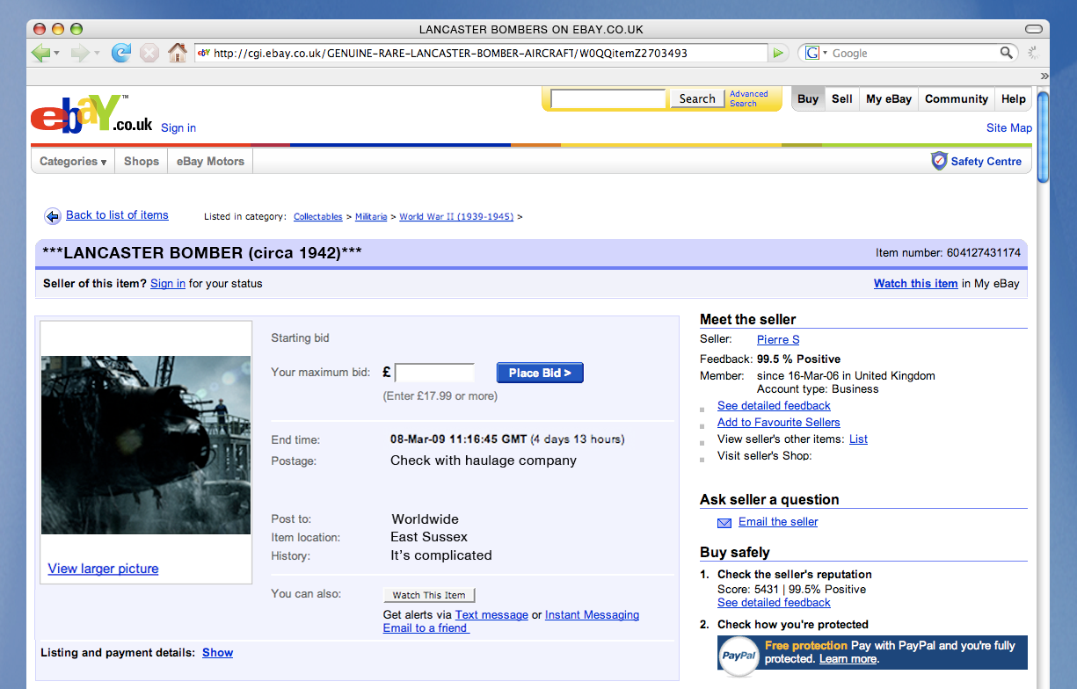Open the My eBay tab
The width and height of the screenshot is (1077, 689).
[x=889, y=99]
